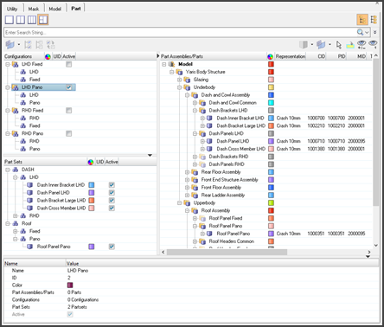
Task: Click the Part Assemblies/Parts column header
Action: (182, 56)
